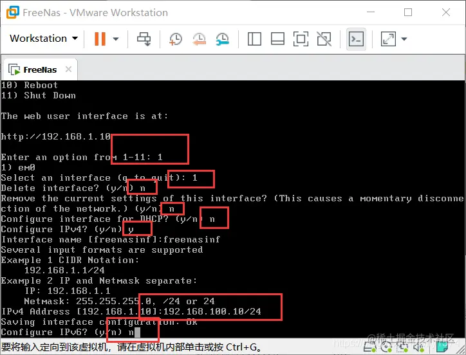The width and height of the screenshot is (466, 355).
Task: Open the Workstation menu
Action: [x=44, y=39]
